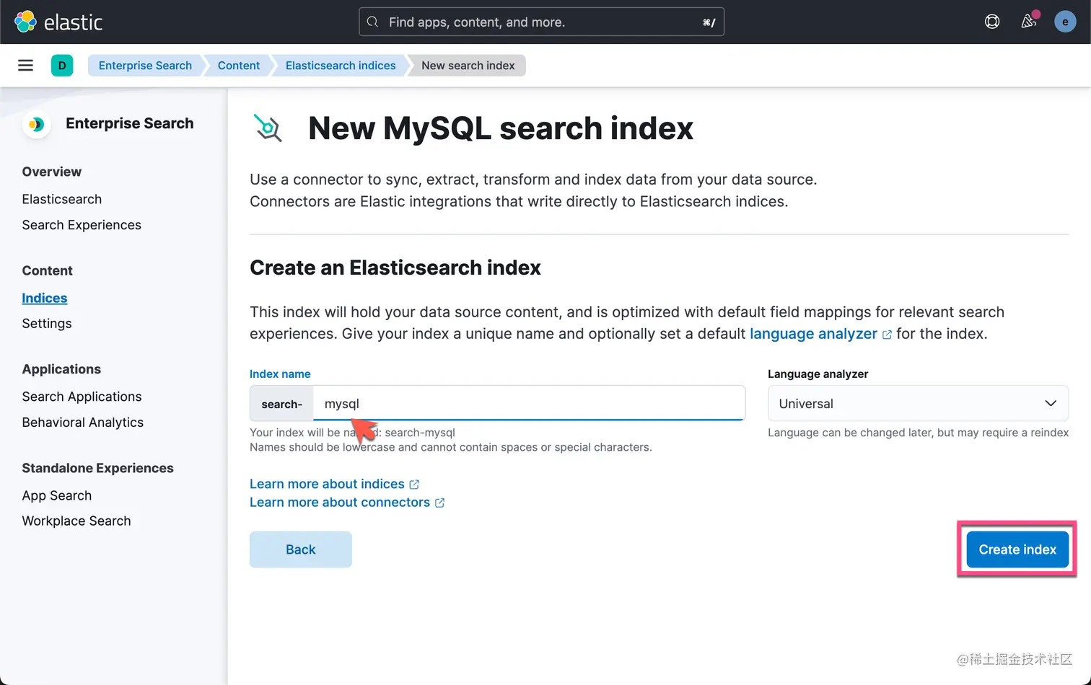Open Learn more about connectors link
The image size is (1091, 685).
340,503
